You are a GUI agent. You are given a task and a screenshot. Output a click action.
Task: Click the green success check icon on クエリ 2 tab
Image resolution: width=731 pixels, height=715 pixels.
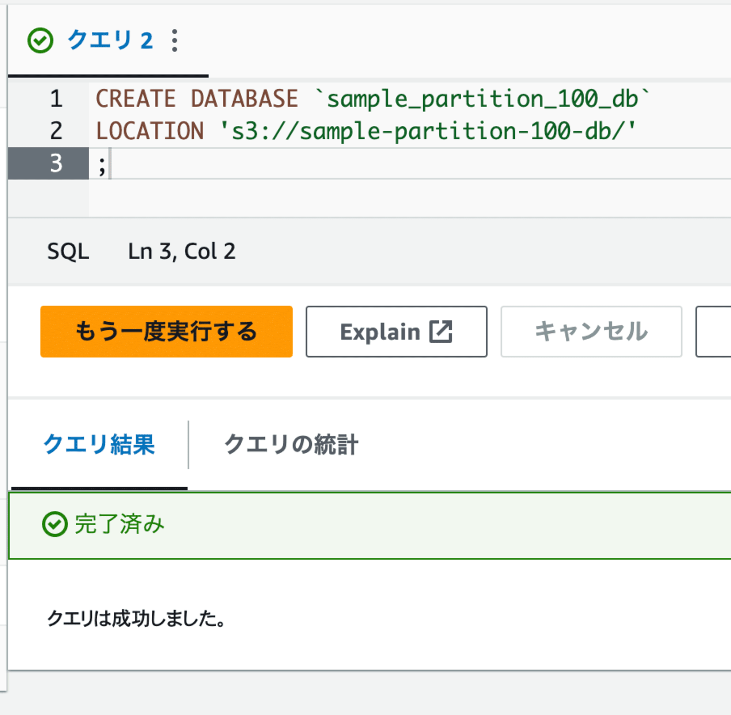(40, 41)
